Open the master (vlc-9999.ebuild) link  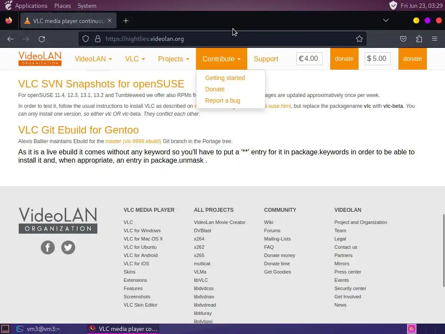point(133,141)
